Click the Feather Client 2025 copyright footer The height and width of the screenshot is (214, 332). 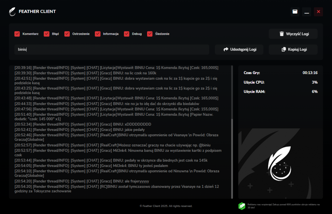pyautogui.click(x=166, y=206)
